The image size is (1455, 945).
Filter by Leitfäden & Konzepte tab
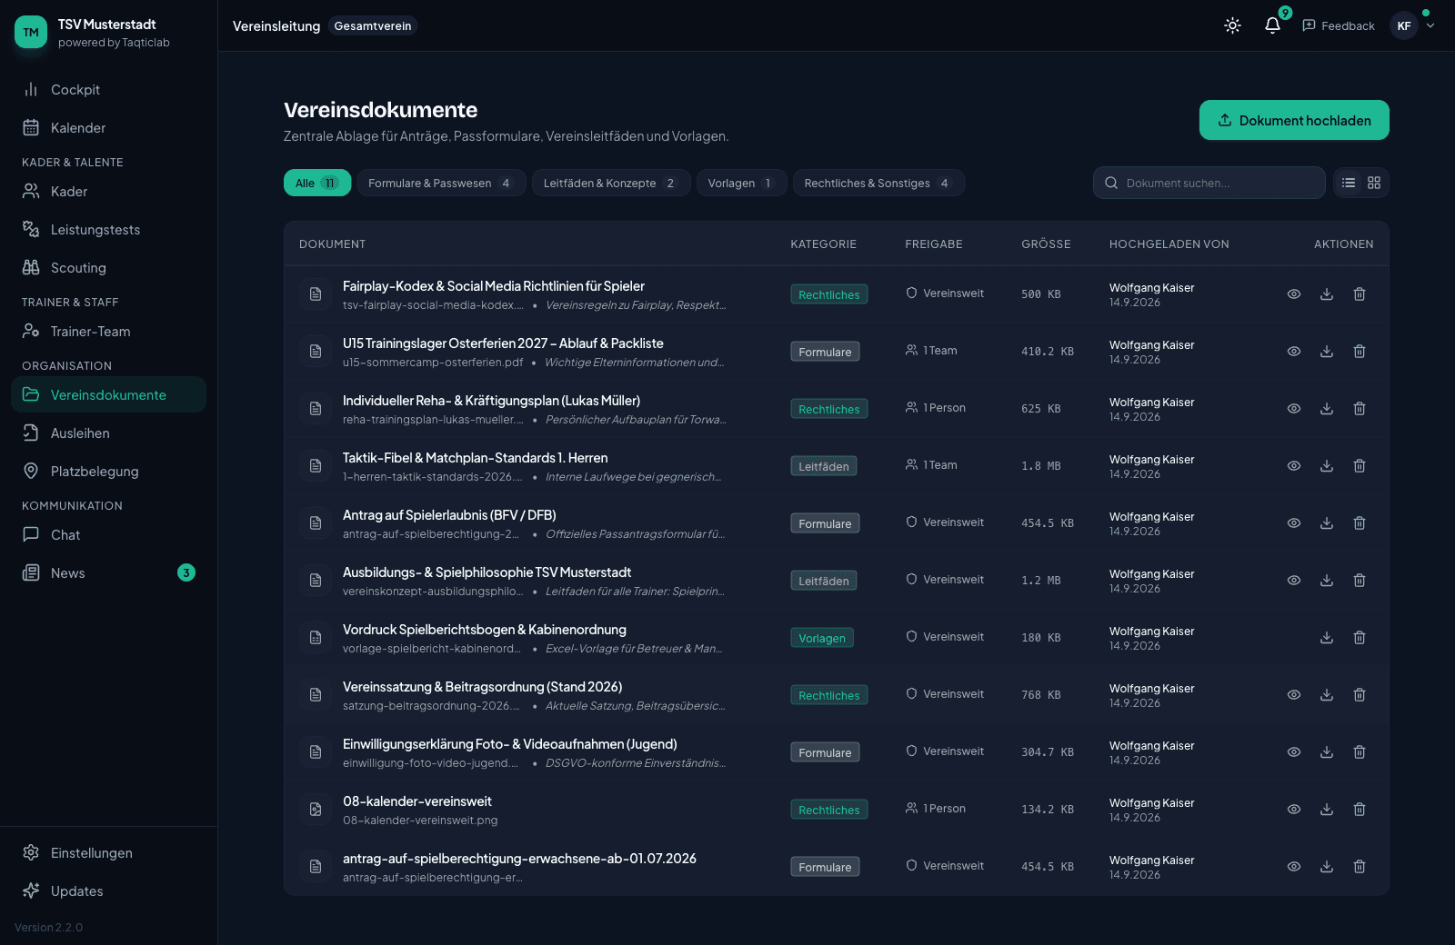[x=611, y=183]
